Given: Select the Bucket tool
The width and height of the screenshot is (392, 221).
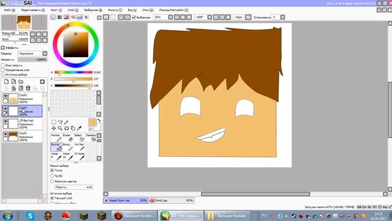Looking at the screenshot, I should click(56, 147).
